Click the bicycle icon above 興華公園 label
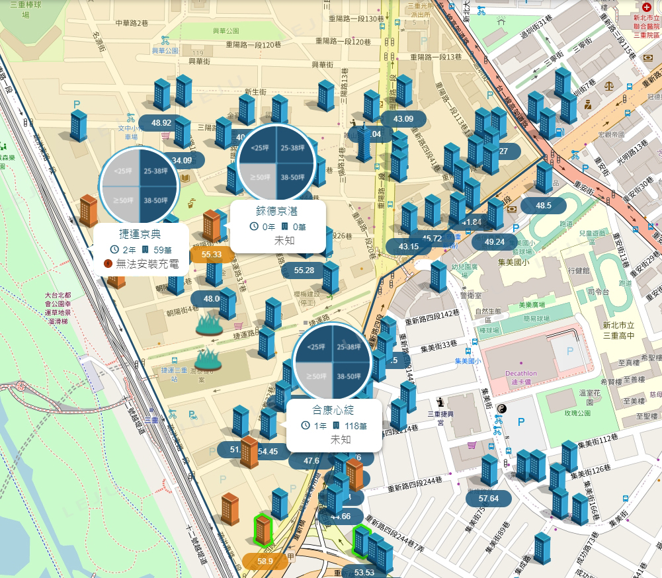662x578 pixels. click(165, 40)
